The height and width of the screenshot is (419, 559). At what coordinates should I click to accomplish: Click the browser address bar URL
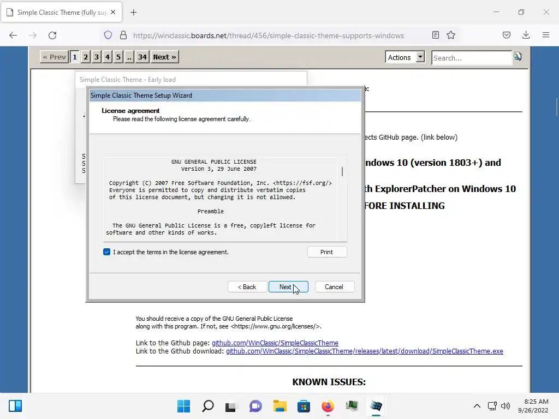click(x=268, y=35)
